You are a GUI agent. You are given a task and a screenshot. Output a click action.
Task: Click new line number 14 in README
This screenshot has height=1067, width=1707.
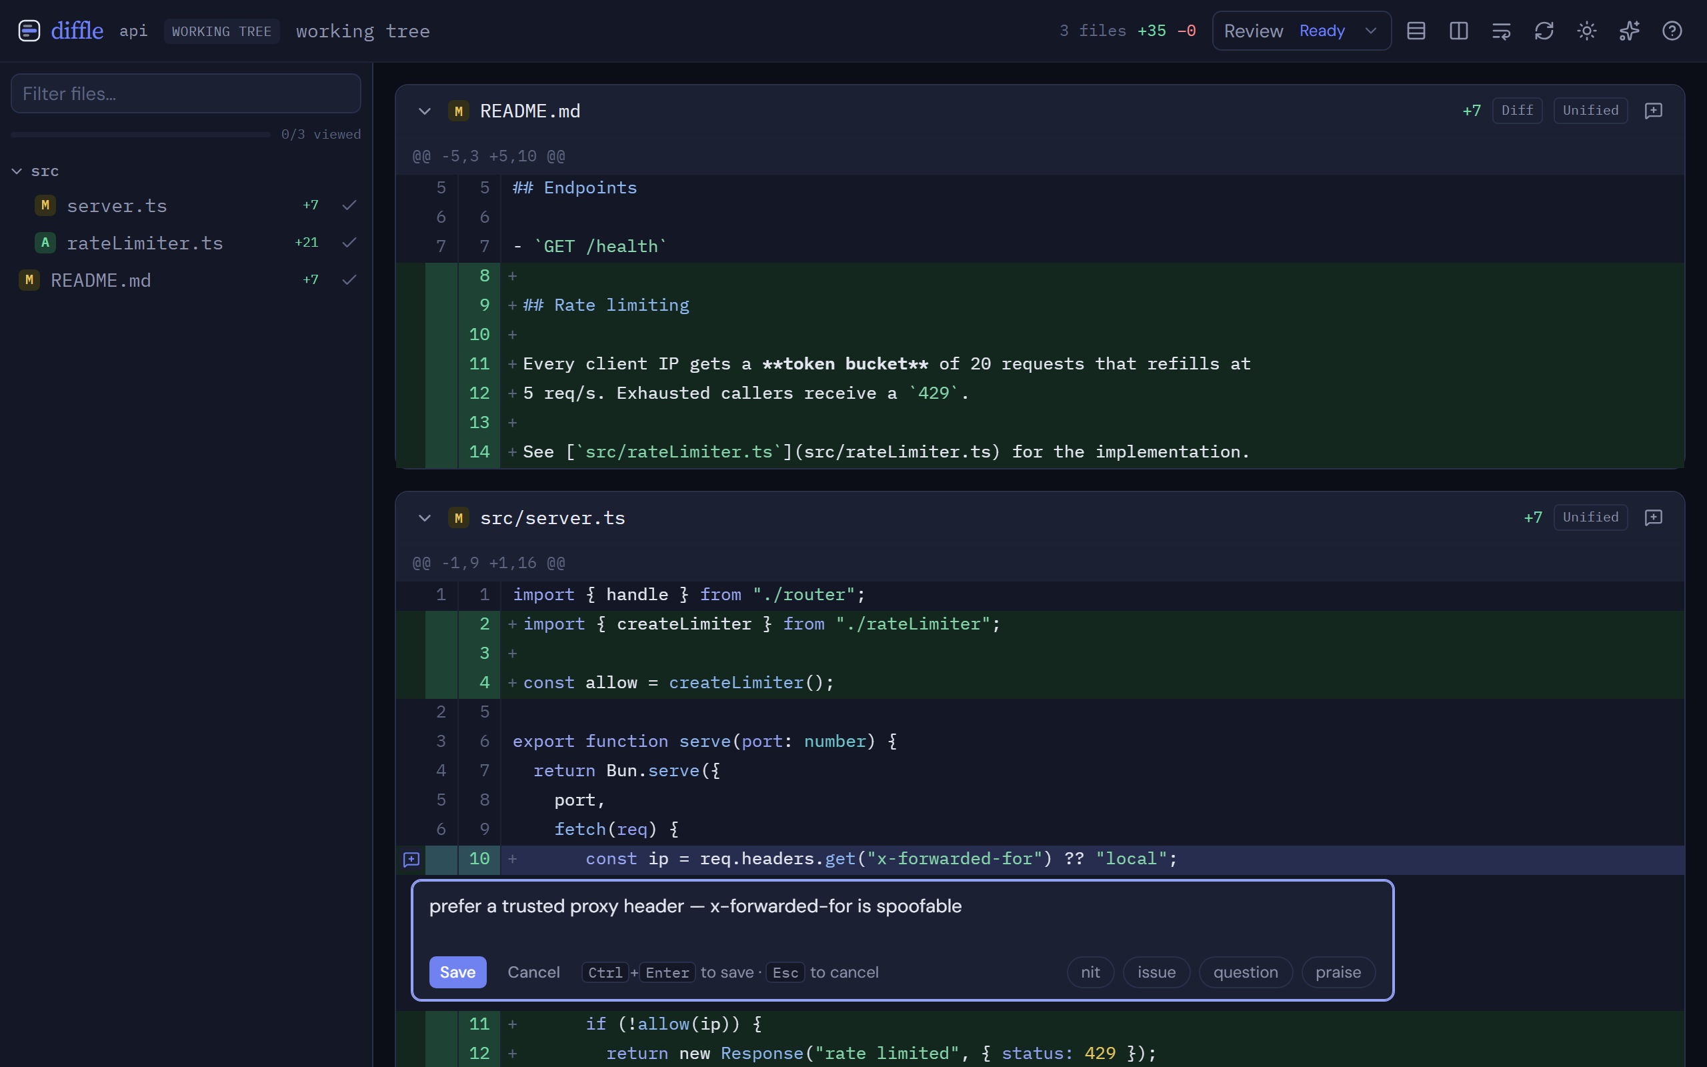click(479, 451)
